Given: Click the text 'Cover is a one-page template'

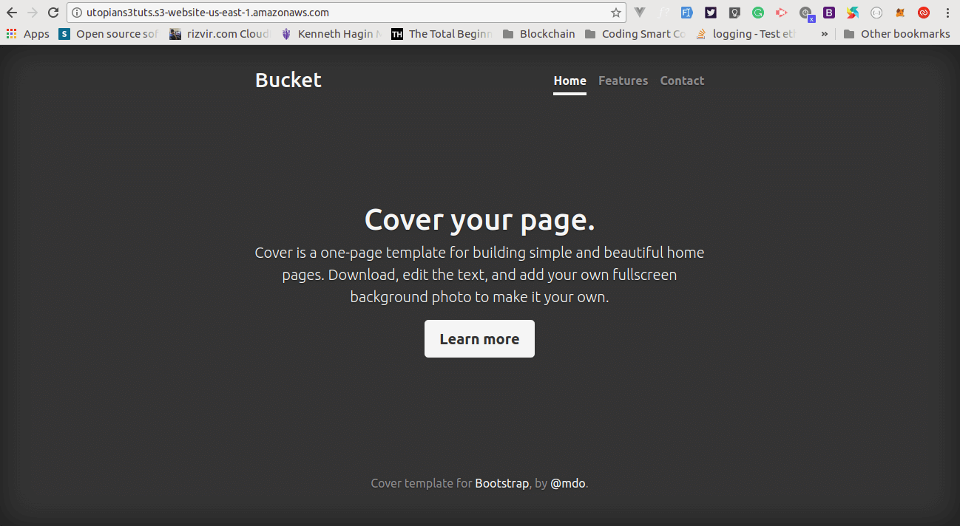Looking at the screenshot, I should (x=350, y=253).
